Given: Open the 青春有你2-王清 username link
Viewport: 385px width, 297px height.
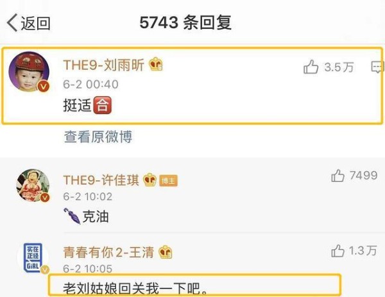Looking at the screenshot, I should pyautogui.click(x=109, y=252).
